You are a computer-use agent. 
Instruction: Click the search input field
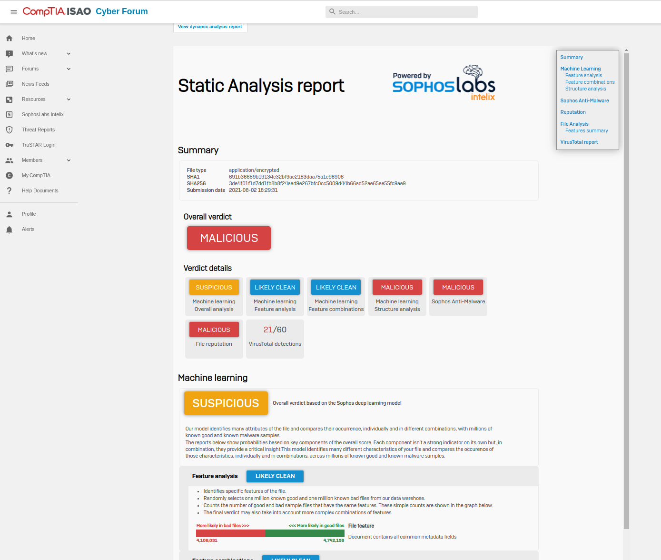click(x=402, y=12)
